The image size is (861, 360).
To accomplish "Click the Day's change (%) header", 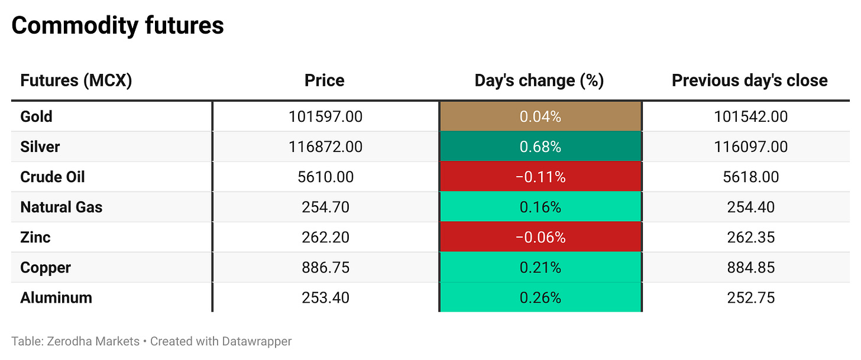I will pos(539,80).
